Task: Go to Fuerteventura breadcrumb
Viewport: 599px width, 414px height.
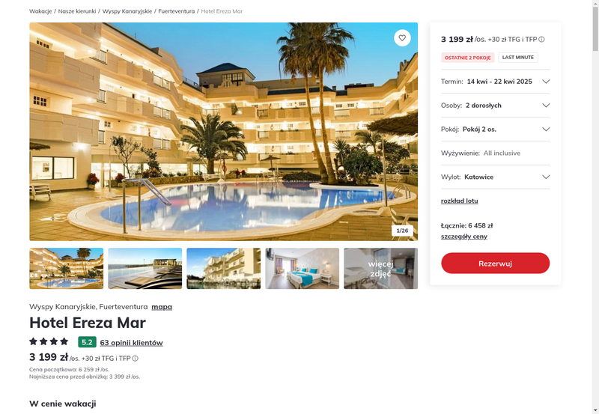Action: (177, 11)
